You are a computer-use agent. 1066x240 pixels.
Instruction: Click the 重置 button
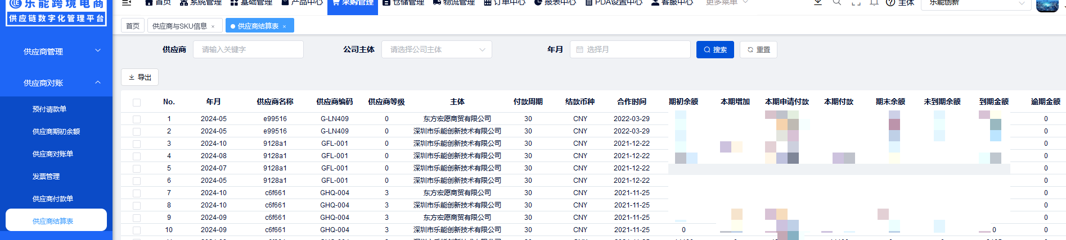[758, 49]
